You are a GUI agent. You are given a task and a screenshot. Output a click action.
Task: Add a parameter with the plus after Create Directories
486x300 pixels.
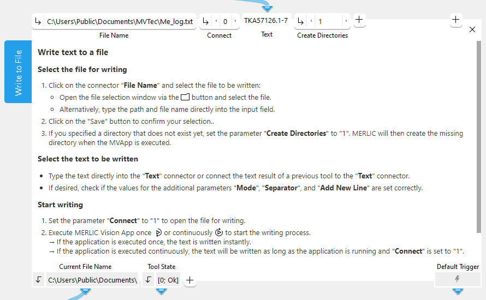click(x=359, y=20)
